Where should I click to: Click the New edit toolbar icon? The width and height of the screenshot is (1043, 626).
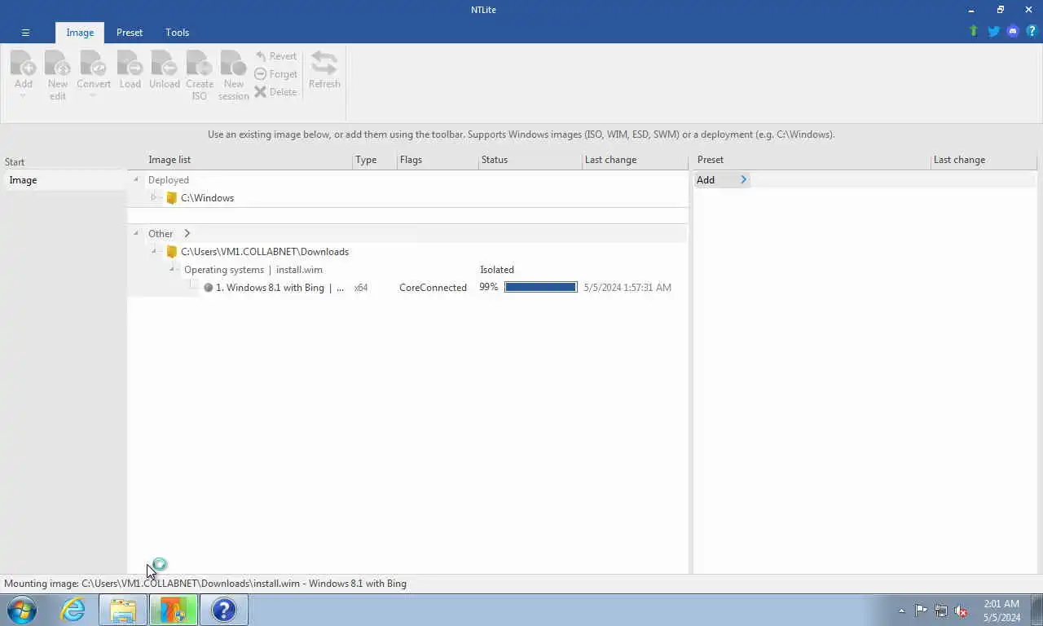(x=58, y=64)
